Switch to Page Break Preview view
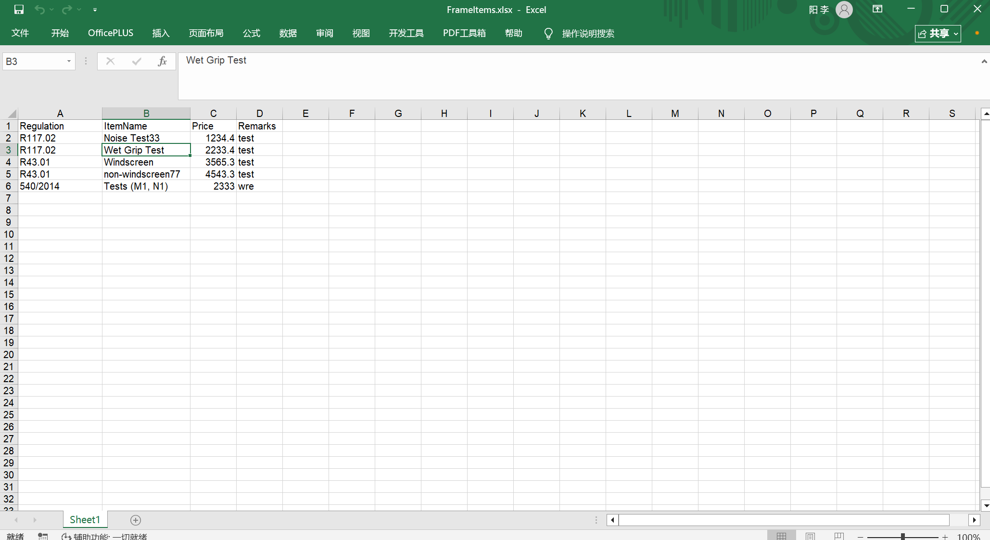Viewport: 990px width, 540px height. pos(839,536)
